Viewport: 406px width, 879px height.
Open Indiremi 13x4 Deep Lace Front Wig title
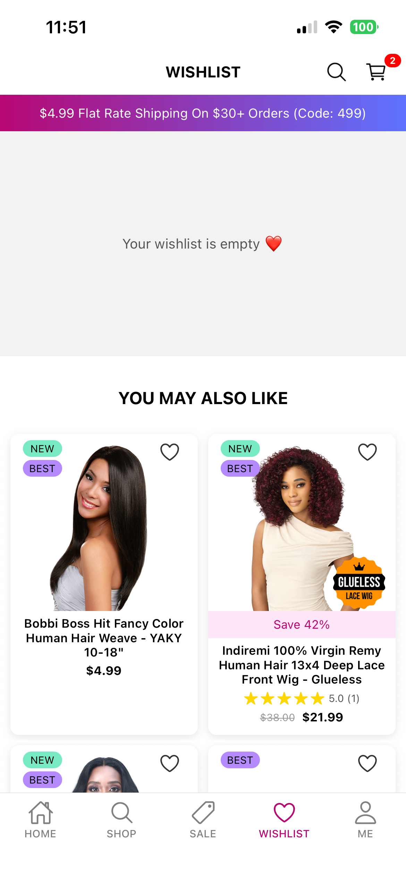302,665
